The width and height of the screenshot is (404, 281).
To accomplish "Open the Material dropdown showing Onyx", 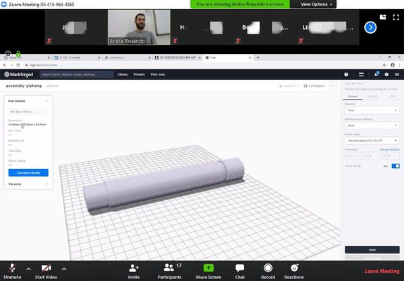I will [372, 111].
